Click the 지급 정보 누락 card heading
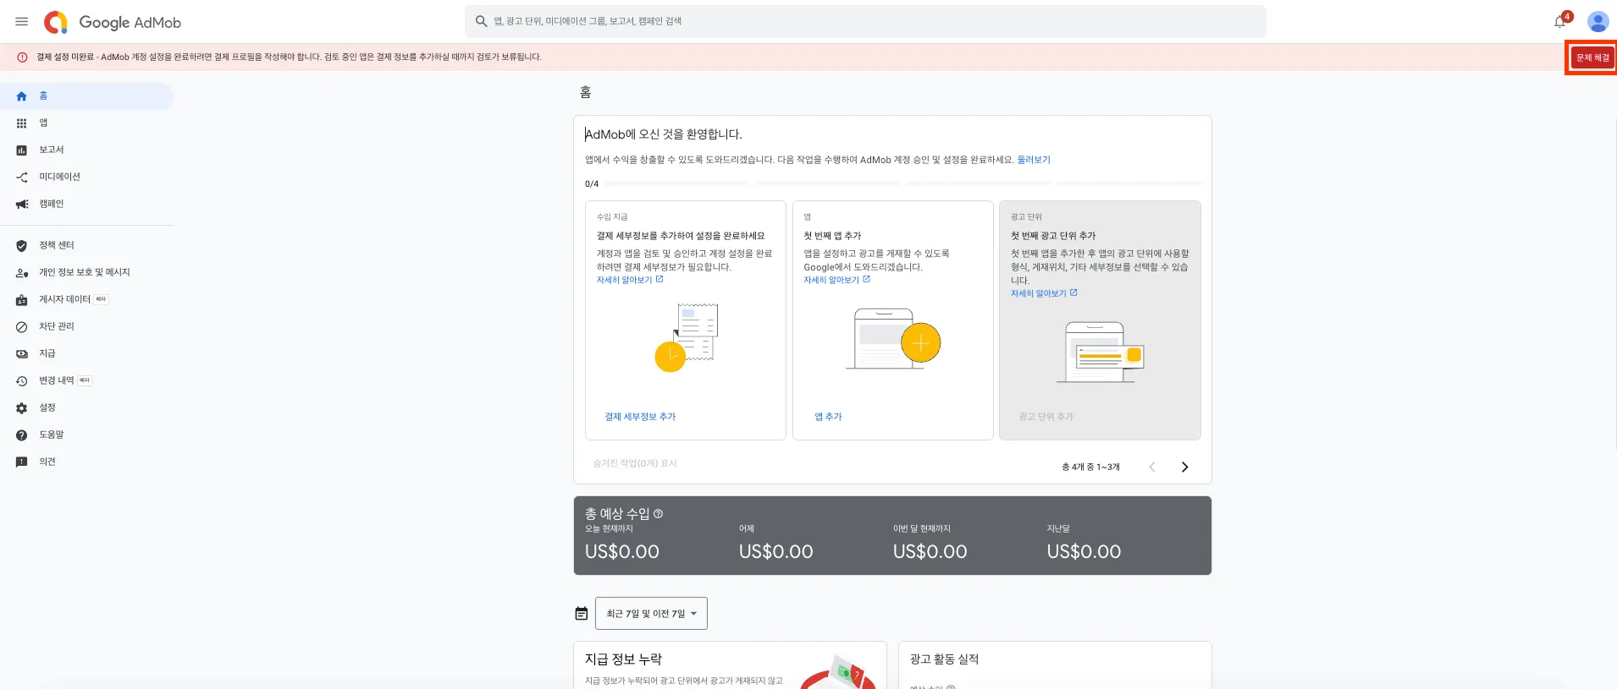The width and height of the screenshot is (1617, 689). point(623,659)
